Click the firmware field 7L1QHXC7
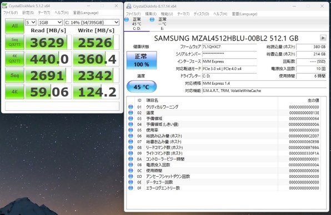Viewport: 331px width, 215px height. click(x=229, y=47)
